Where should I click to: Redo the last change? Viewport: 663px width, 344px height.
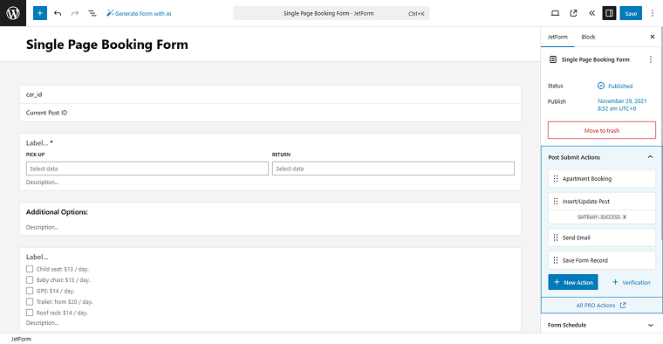tap(75, 13)
